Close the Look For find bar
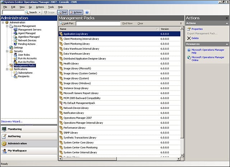The height and width of the screenshot is (167, 230). click(x=181, y=23)
